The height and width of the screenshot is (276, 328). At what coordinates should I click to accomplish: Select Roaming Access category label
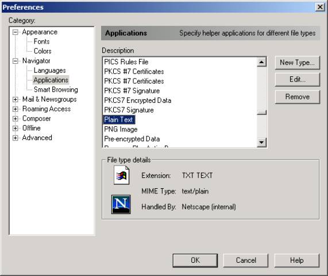coord(47,109)
